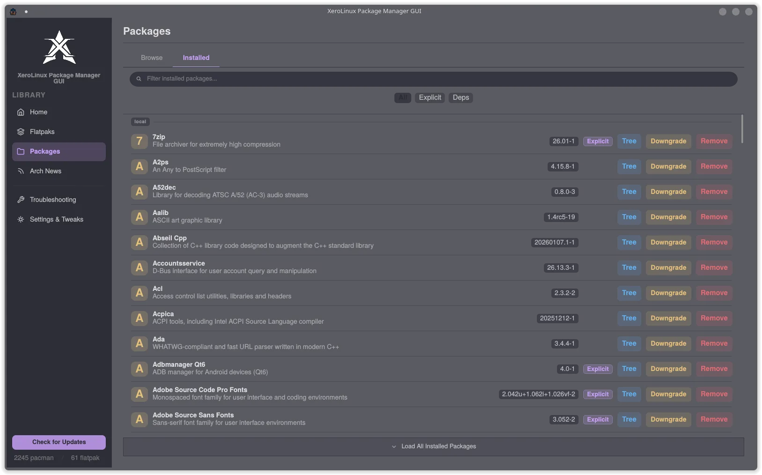
Task: Click the Explicit badge on 7zip row
Action: pyautogui.click(x=598, y=141)
